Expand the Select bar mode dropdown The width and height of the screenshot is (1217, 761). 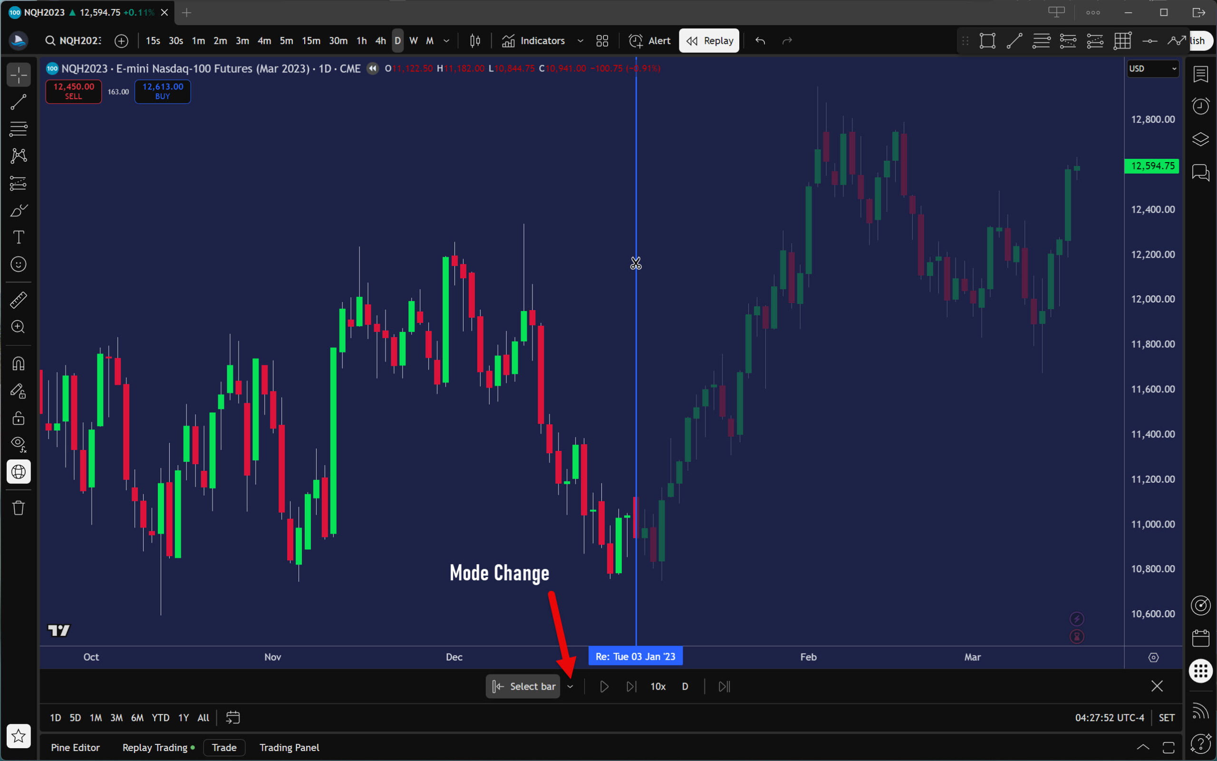(570, 686)
